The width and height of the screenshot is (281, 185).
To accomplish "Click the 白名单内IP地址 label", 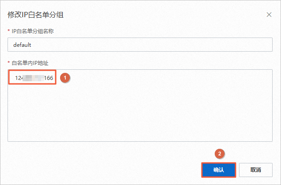I will [x=30, y=63].
